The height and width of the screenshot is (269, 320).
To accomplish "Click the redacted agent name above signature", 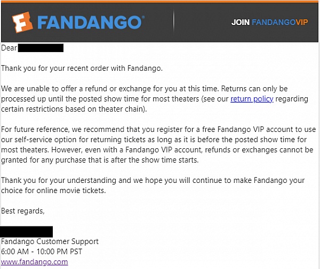I will pyautogui.click(x=26, y=232).
